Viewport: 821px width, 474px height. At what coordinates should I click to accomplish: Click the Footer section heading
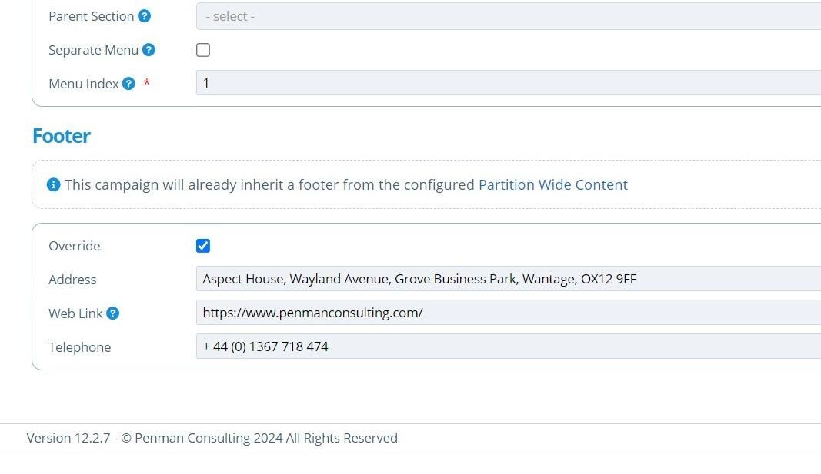pyautogui.click(x=62, y=136)
